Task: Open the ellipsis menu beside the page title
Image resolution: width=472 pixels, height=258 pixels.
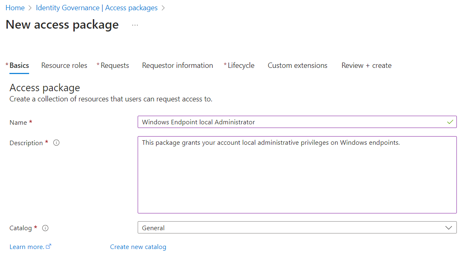Action: (135, 25)
